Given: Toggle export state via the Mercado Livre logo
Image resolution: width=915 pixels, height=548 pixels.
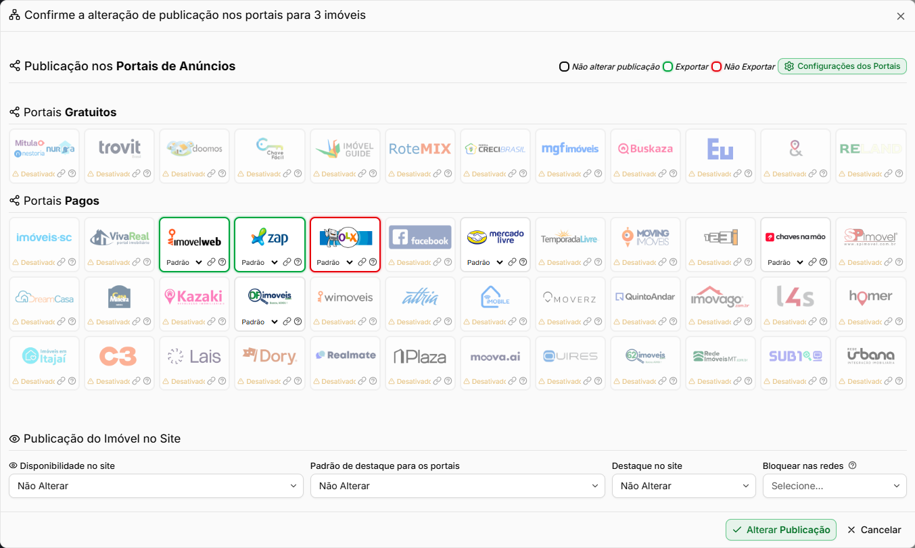Looking at the screenshot, I should click(496, 237).
